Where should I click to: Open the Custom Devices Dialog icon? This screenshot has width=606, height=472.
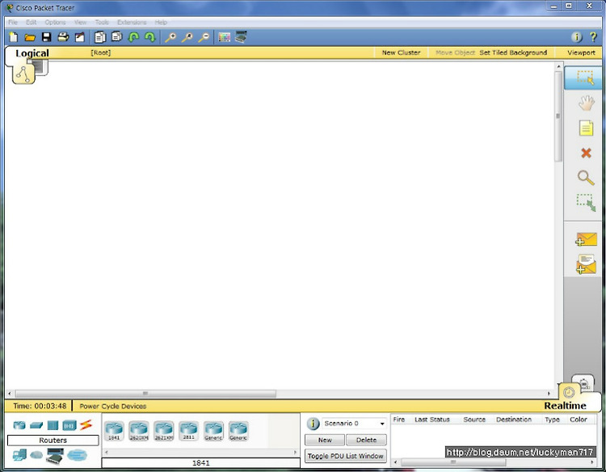241,37
